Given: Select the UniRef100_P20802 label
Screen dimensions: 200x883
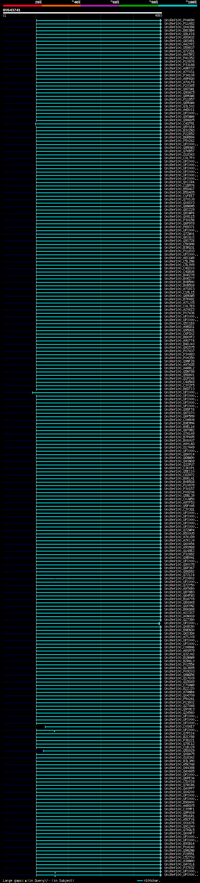Looking at the screenshot, I should pos(179,579).
